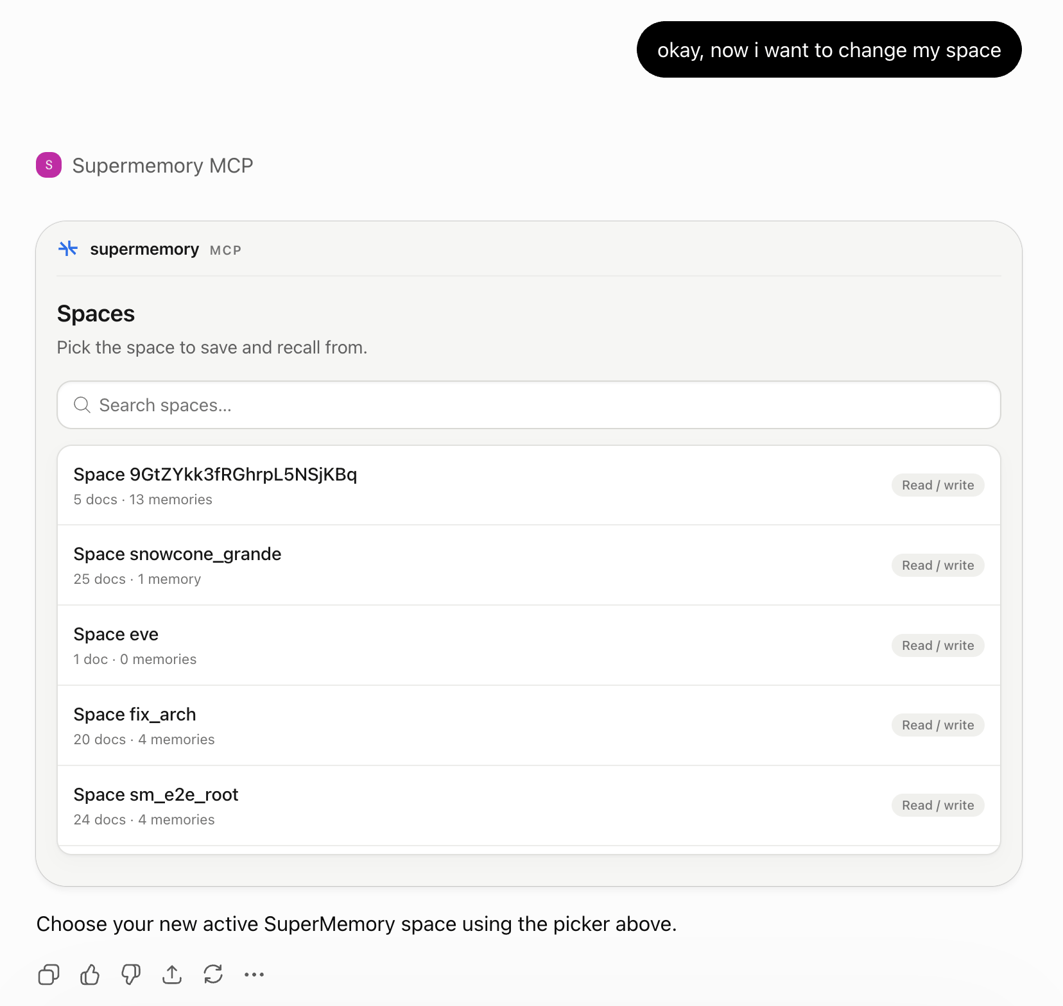Click Read / write badge for snowcone_grande

[x=938, y=565]
